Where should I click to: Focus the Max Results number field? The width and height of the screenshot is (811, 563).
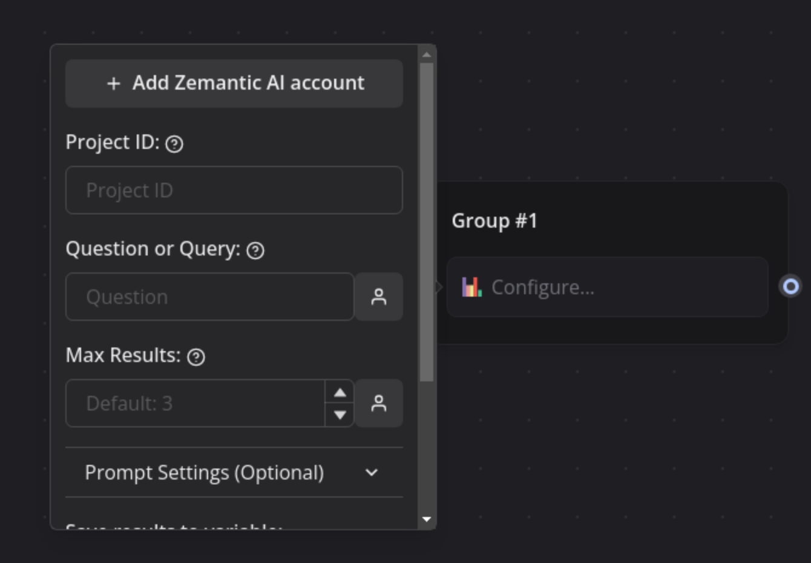pyautogui.click(x=195, y=403)
